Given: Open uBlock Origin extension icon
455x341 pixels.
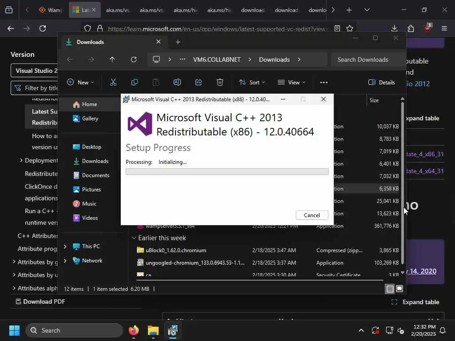Looking at the screenshot, I should (427, 28).
